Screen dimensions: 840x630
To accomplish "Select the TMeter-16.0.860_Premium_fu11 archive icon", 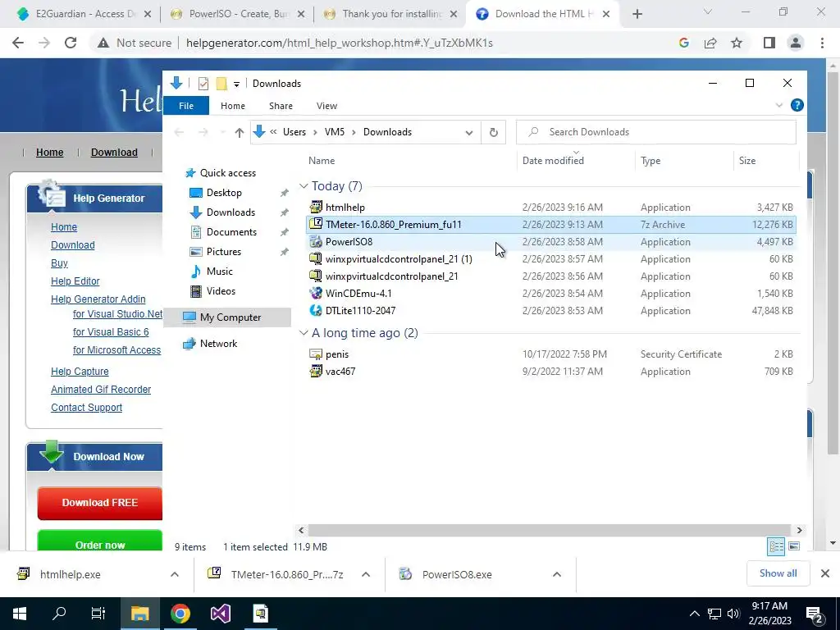I will [x=316, y=224].
